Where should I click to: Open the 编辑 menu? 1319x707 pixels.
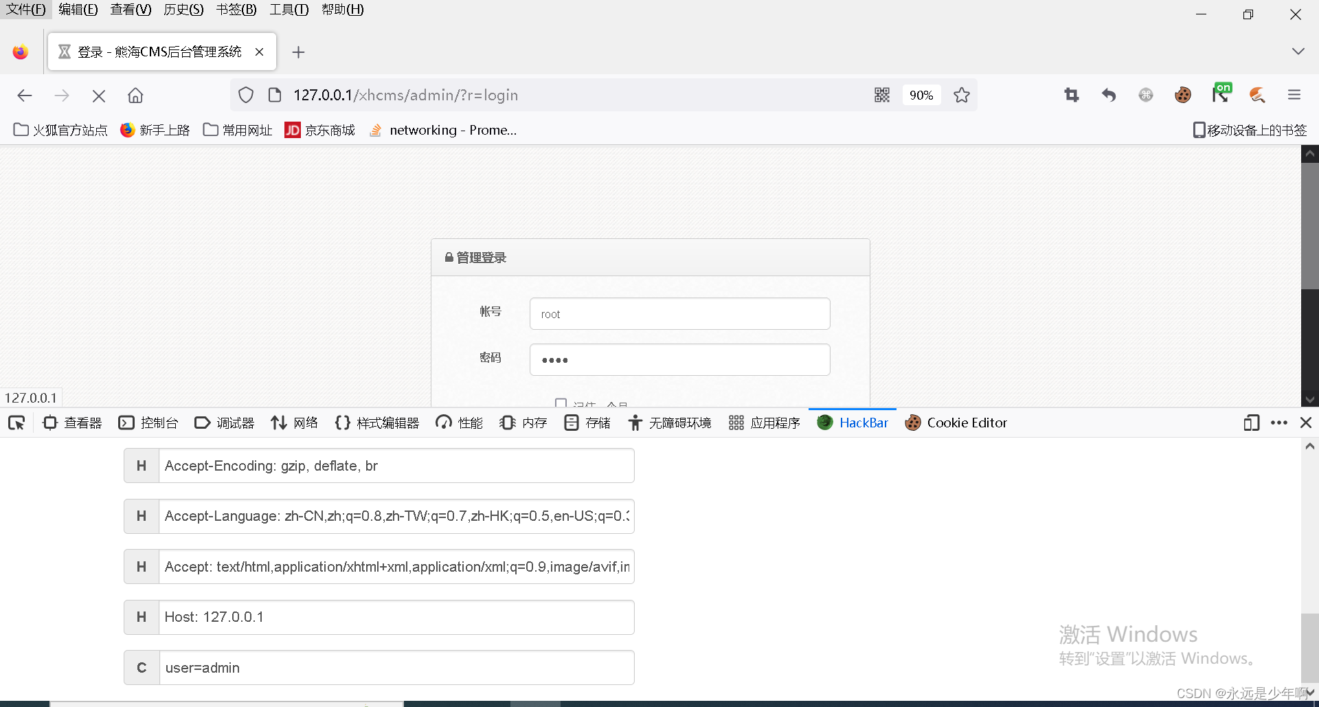point(78,10)
